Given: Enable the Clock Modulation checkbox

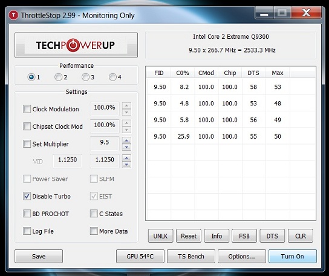Looking at the screenshot, I should pyautogui.click(x=27, y=109).
